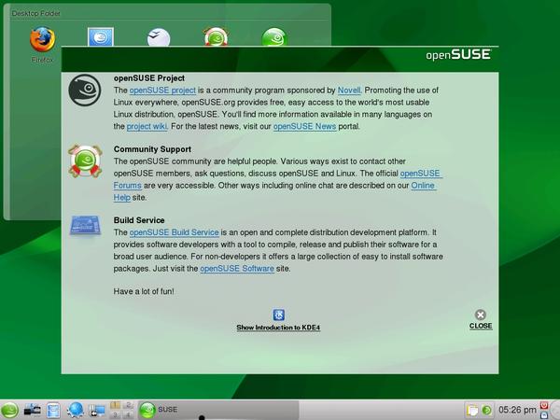The image size is (560, 420).
Task: Click the 'Build Service' heading
Action: pyautogui.click(x=139, y=220)
